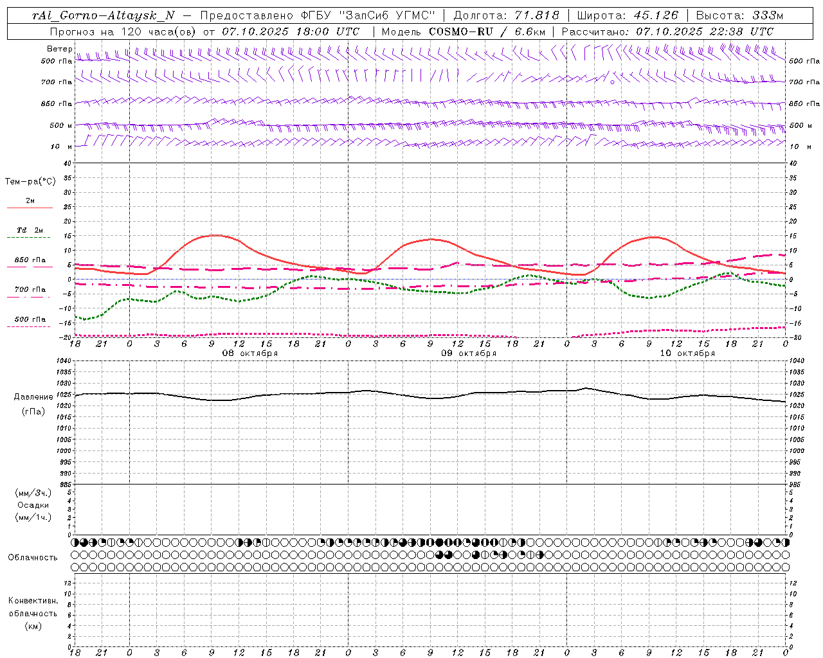Click the 08 октября date label
The height and width of the screenshot is (658, 823).
coord(250,353)
